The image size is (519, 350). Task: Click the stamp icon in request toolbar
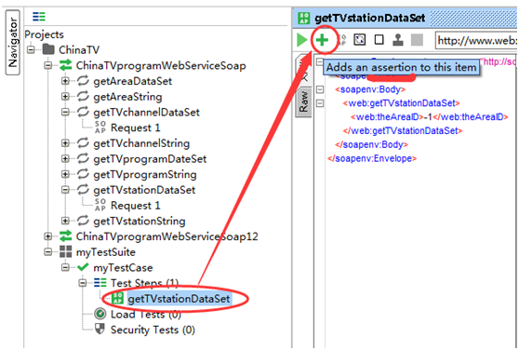398,40
